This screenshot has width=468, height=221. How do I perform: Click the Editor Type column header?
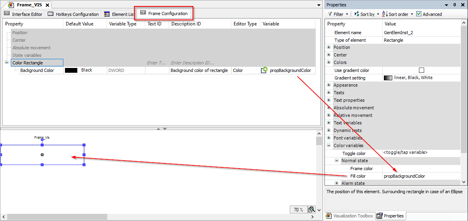[246, 24]
